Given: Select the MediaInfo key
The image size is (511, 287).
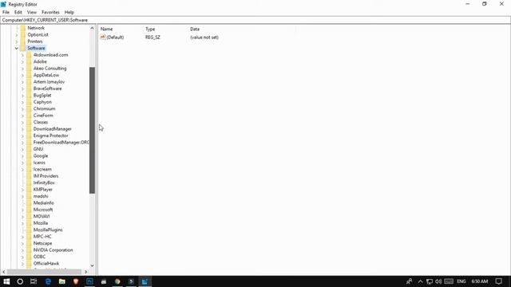Looking at the screenshot, I should (x=44, y=203).
